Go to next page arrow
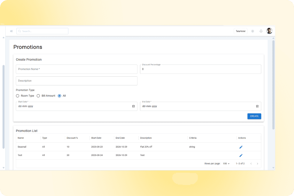The height and width of the screenshot is (196, 294). (257, 164)
